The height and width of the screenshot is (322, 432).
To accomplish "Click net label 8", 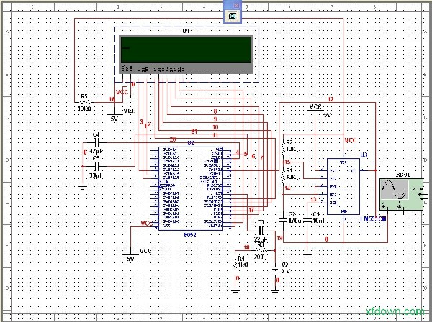I will pyautogui.click(x=215, y=111).
